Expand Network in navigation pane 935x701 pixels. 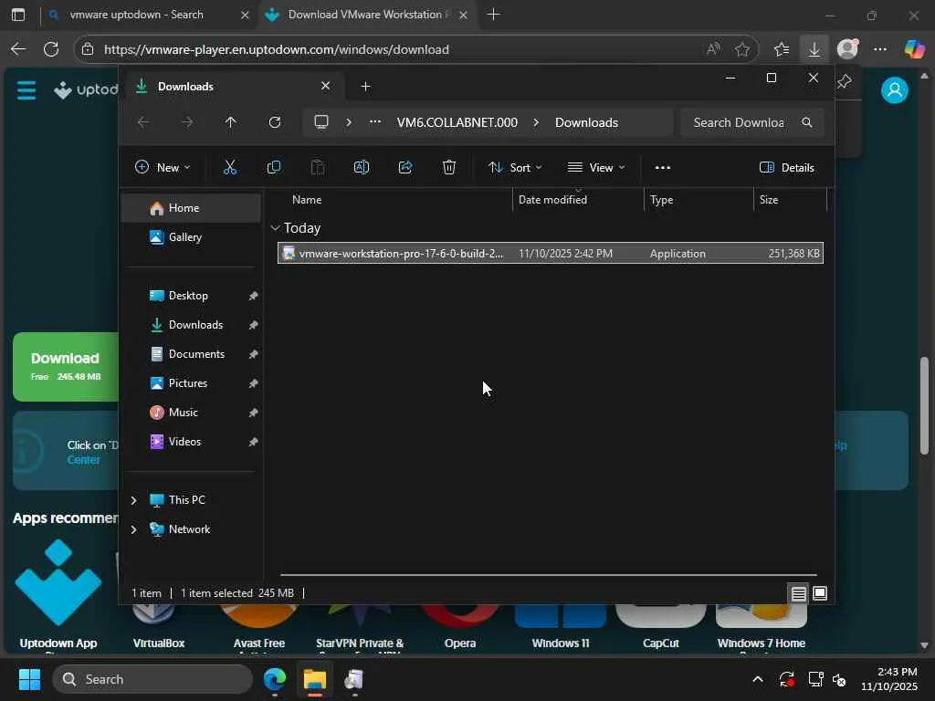point(133,529)
